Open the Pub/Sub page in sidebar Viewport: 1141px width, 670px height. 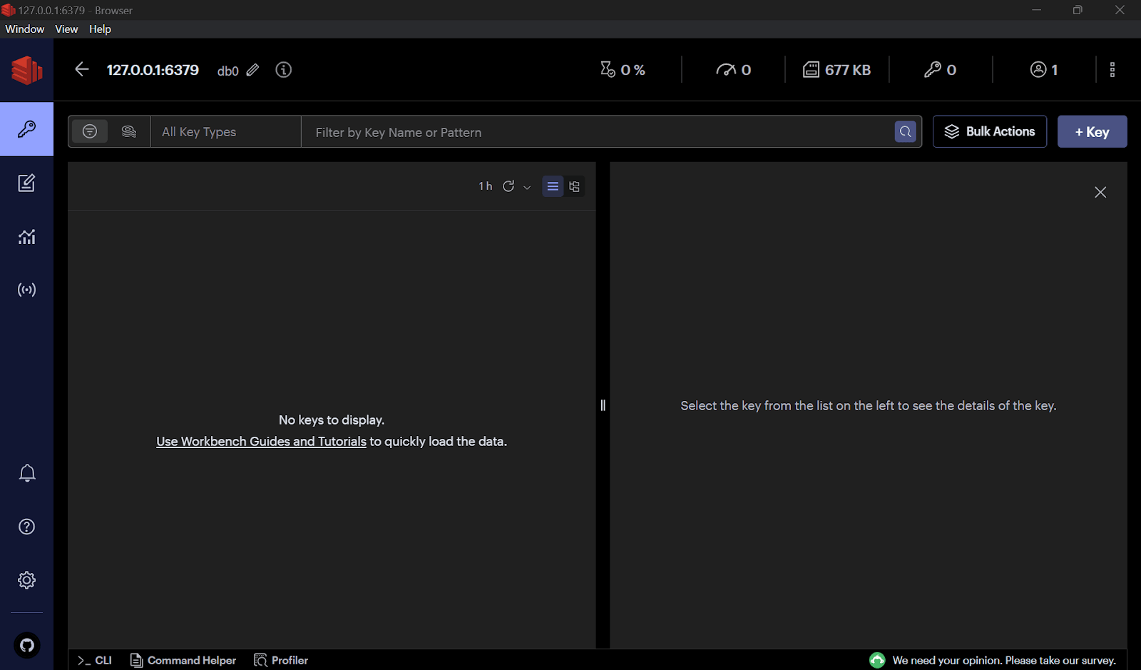coord(26,290)
